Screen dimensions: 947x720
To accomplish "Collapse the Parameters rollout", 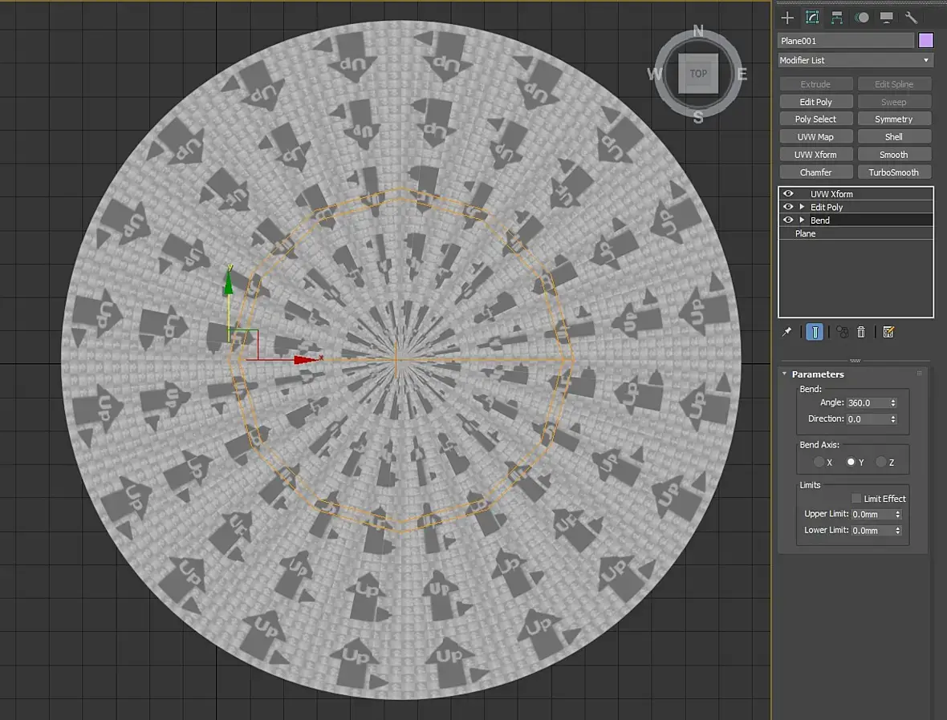I will [x=785, y=374].
